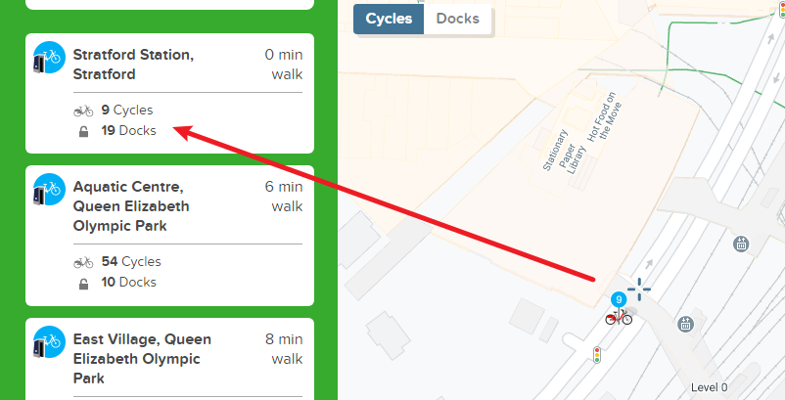Click the lower lift icon near the bike marker
The height and width of the screenshot is (400, 785).
point(685,324)
